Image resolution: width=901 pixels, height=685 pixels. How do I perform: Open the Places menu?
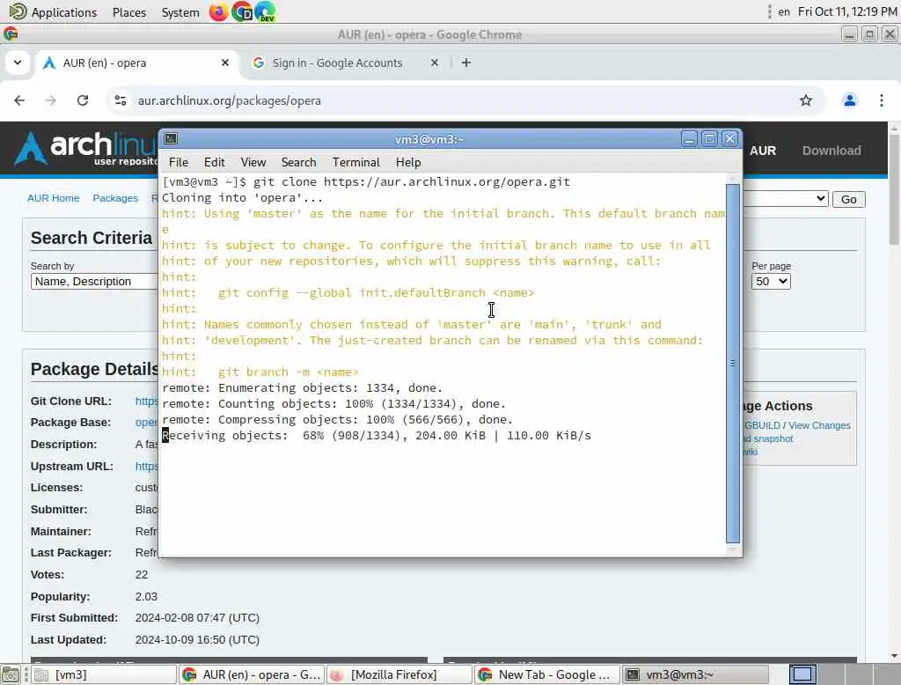(128, 12)
